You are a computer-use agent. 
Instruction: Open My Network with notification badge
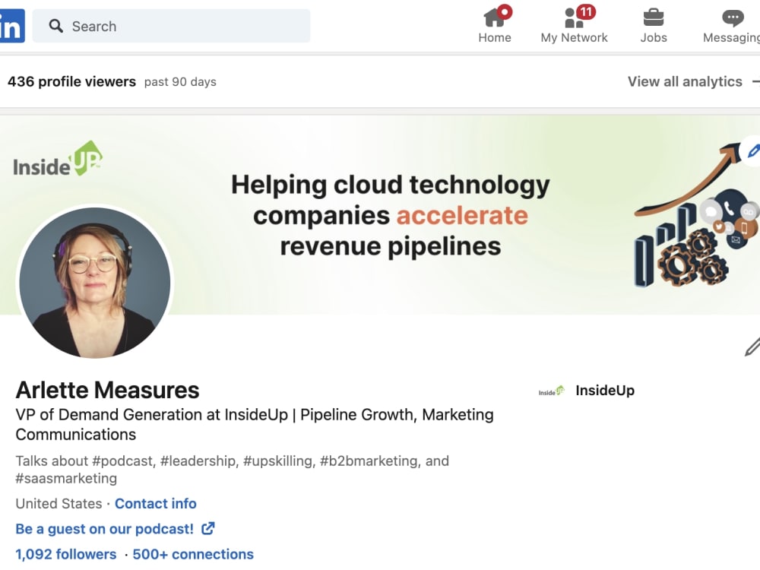coord(575,25)
